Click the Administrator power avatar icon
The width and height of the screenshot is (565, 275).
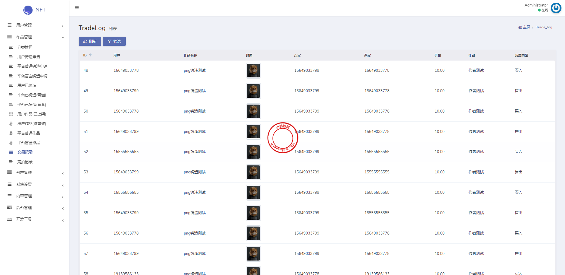pyautogui.click(x=556, y=8)
